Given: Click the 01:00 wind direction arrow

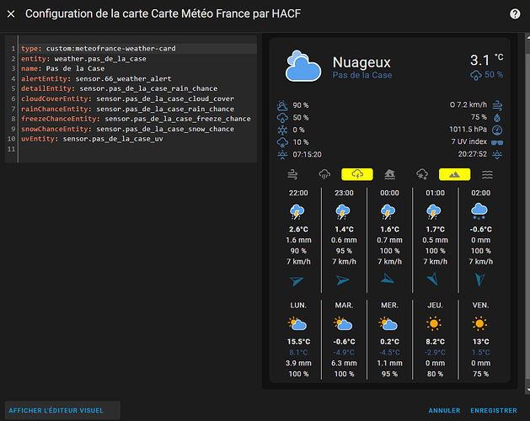Looking at the screenshot, I should (433, 279).
